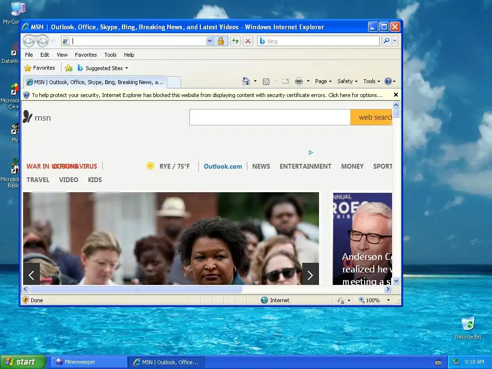Open the Tools command bar dropdown
This screenshot has width=492, height=369.
tap(371, 81)
